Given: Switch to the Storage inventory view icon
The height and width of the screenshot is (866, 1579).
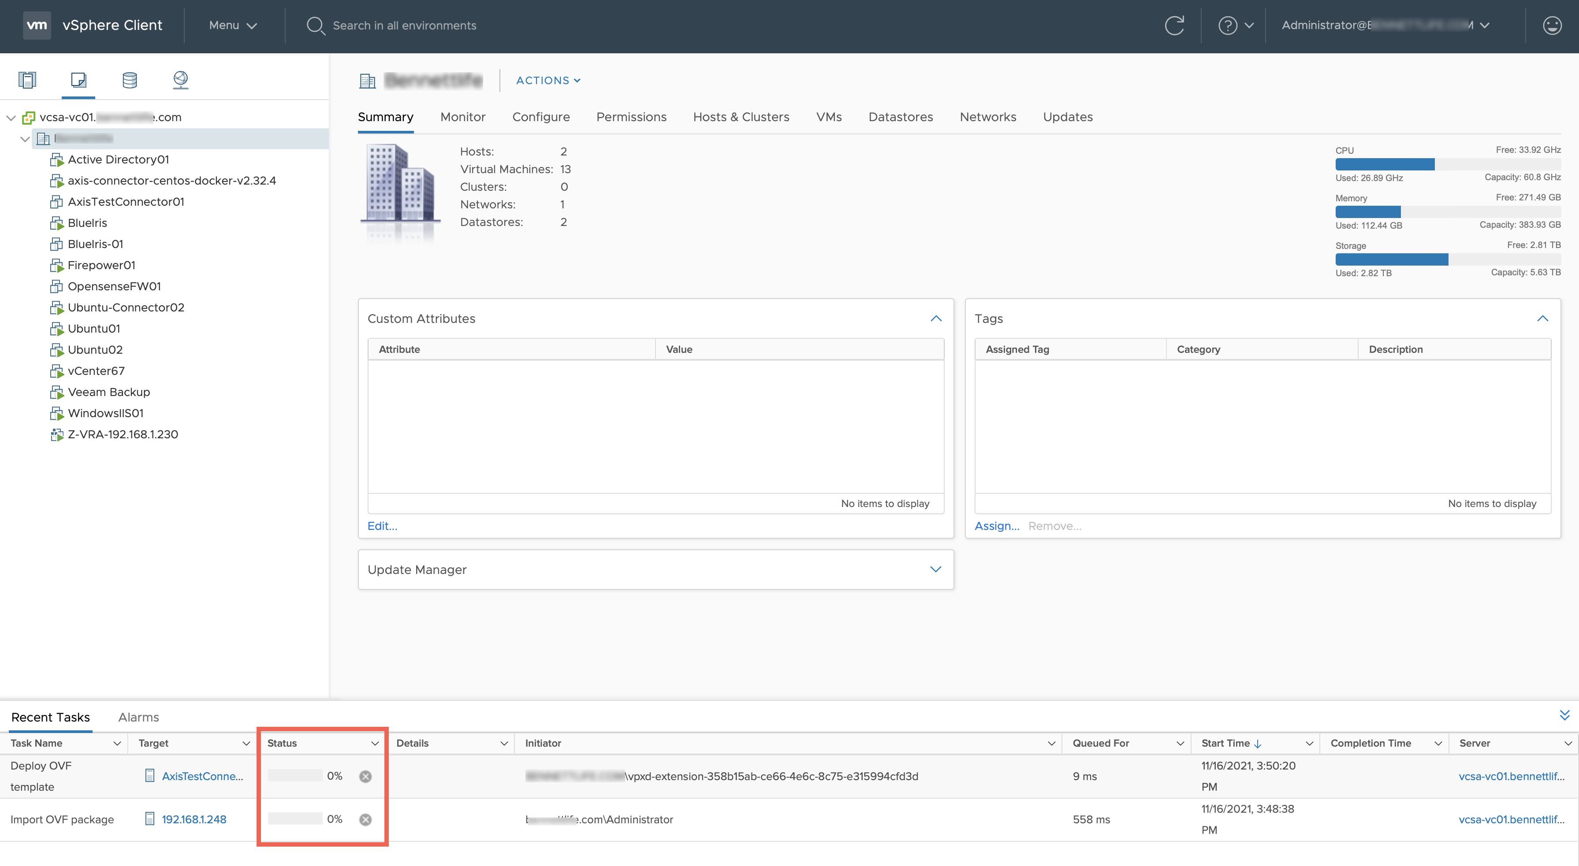Looking at the screenshot, I should click(129, 80).
